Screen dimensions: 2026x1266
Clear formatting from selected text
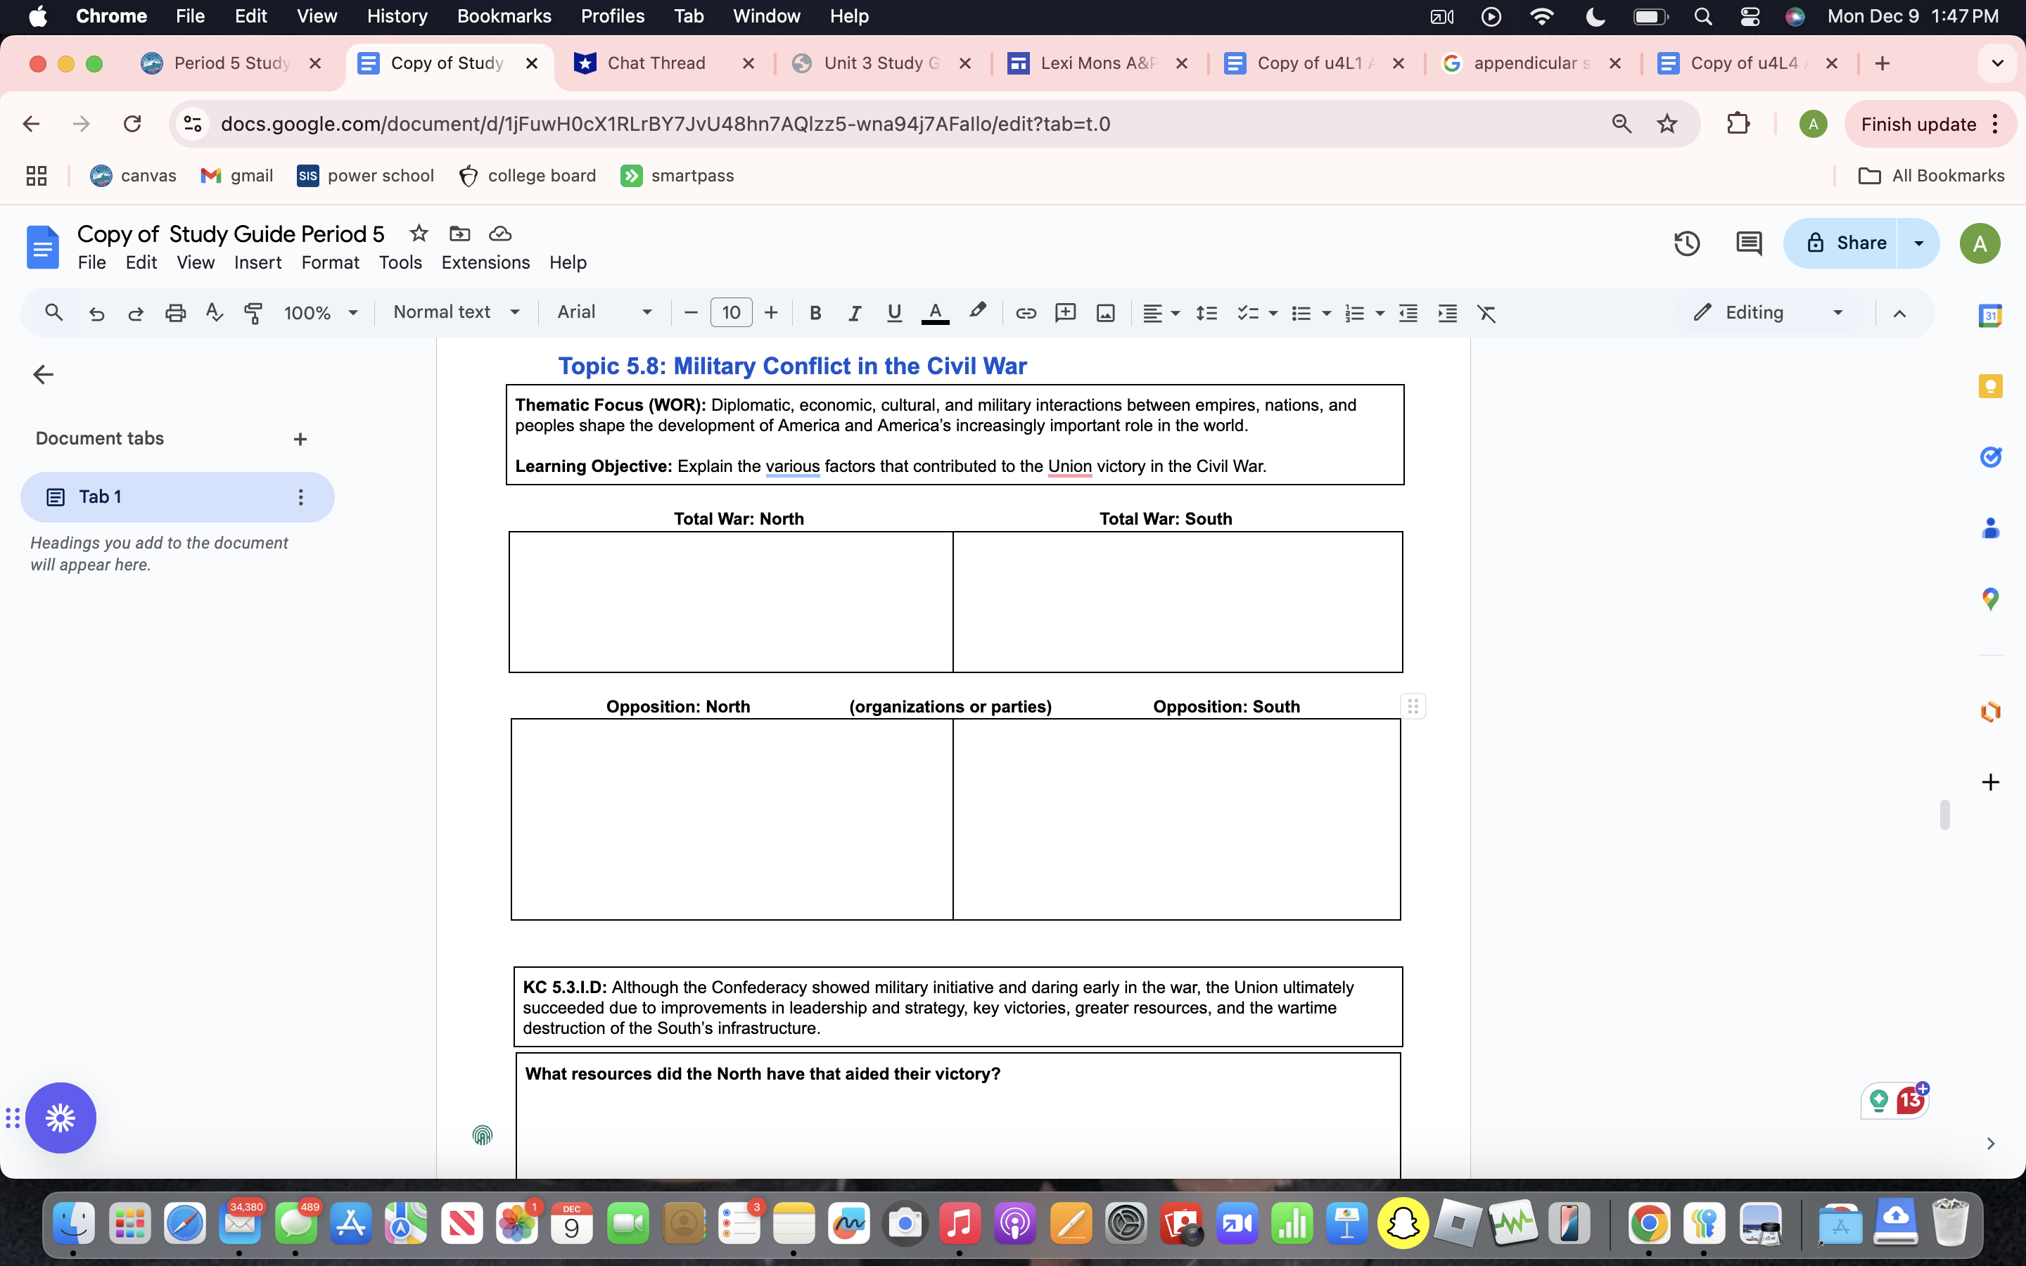1486,313
